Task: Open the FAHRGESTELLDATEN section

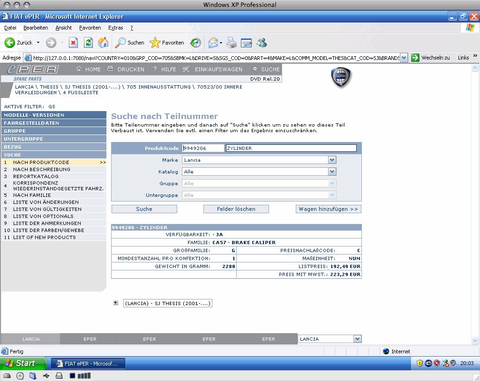Action: click(x=54, y=123)
